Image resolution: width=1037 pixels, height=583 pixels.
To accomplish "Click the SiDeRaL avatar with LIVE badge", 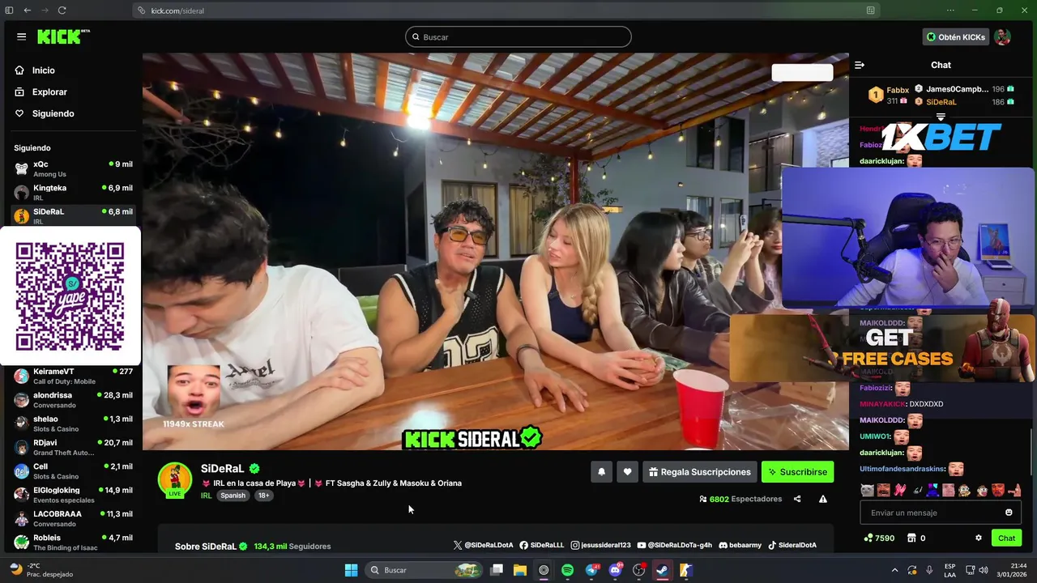I will (175, 479).
